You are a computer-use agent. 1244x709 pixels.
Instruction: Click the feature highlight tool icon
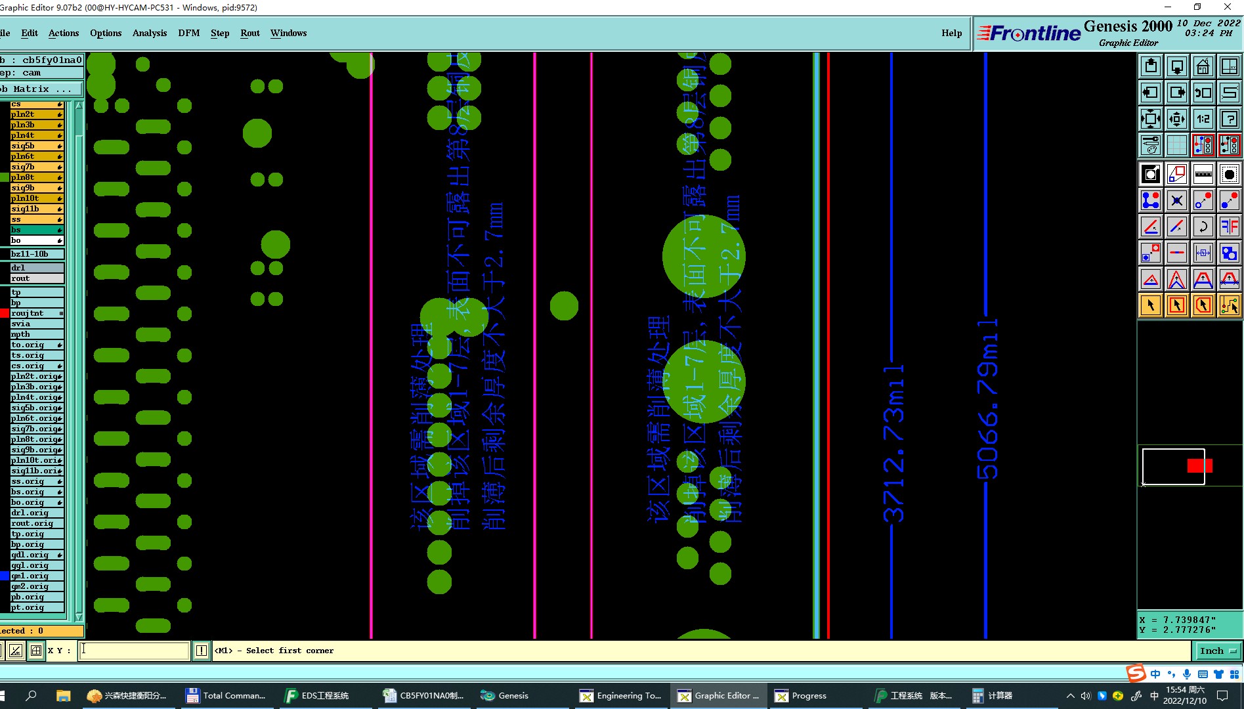pyautogui.click(x=1230, y=174)
